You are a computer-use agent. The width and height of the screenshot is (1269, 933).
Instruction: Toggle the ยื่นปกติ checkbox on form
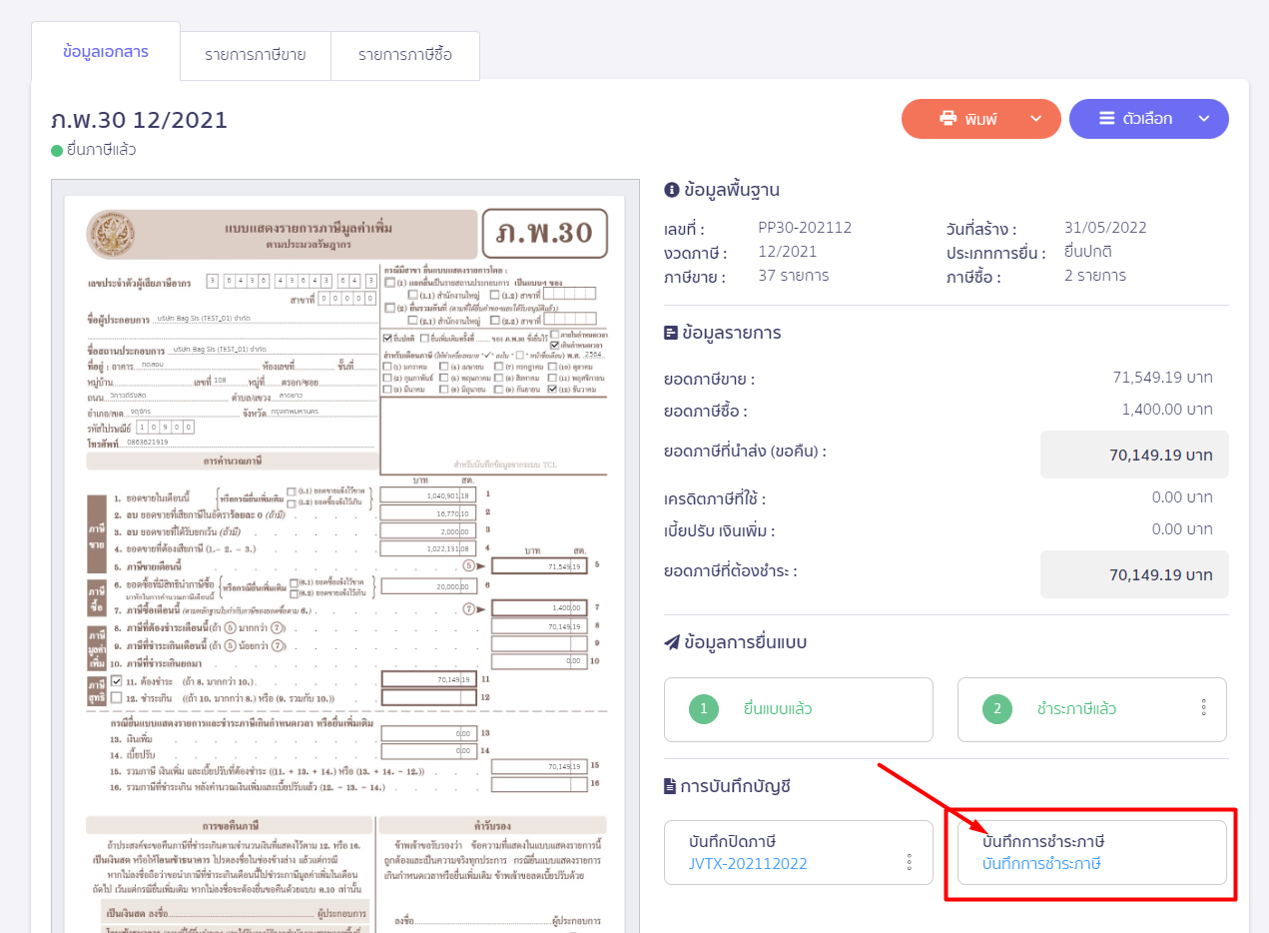coord(388,339)
